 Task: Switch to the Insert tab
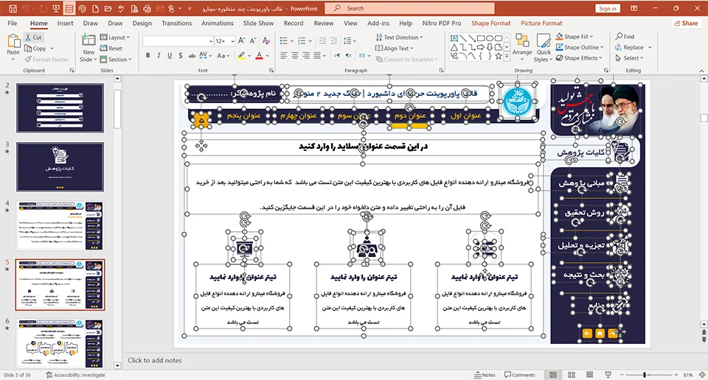pyautogui.click(x=65, y=23)
